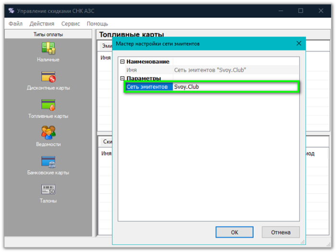Click the Типы оплаты panel header

pos(48,35)
